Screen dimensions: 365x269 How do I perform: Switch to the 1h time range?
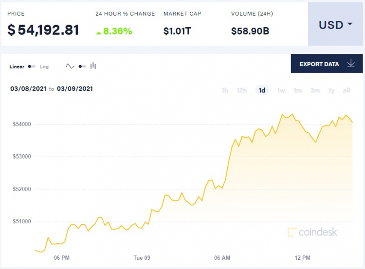[225, 90]
